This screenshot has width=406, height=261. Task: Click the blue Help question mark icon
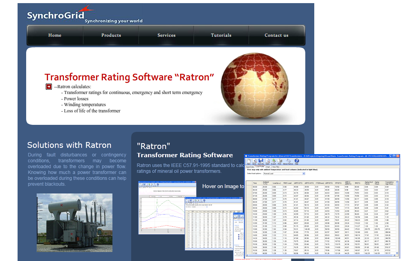[x=297, y=161]
